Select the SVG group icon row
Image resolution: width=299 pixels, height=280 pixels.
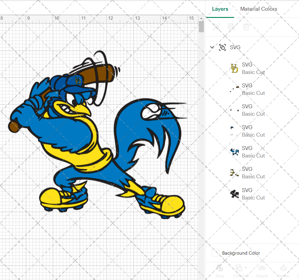[222, 47]
